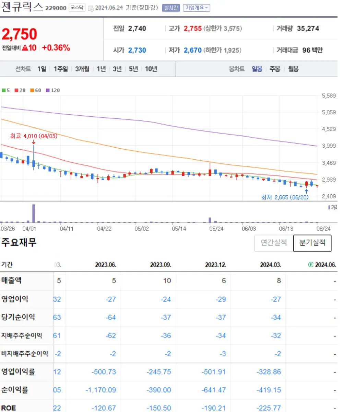
Task: Click the +0.36% change value
Action: click(56, 48)
